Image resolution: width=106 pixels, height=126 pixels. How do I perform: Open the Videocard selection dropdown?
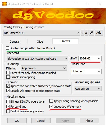tap(38, 58)
